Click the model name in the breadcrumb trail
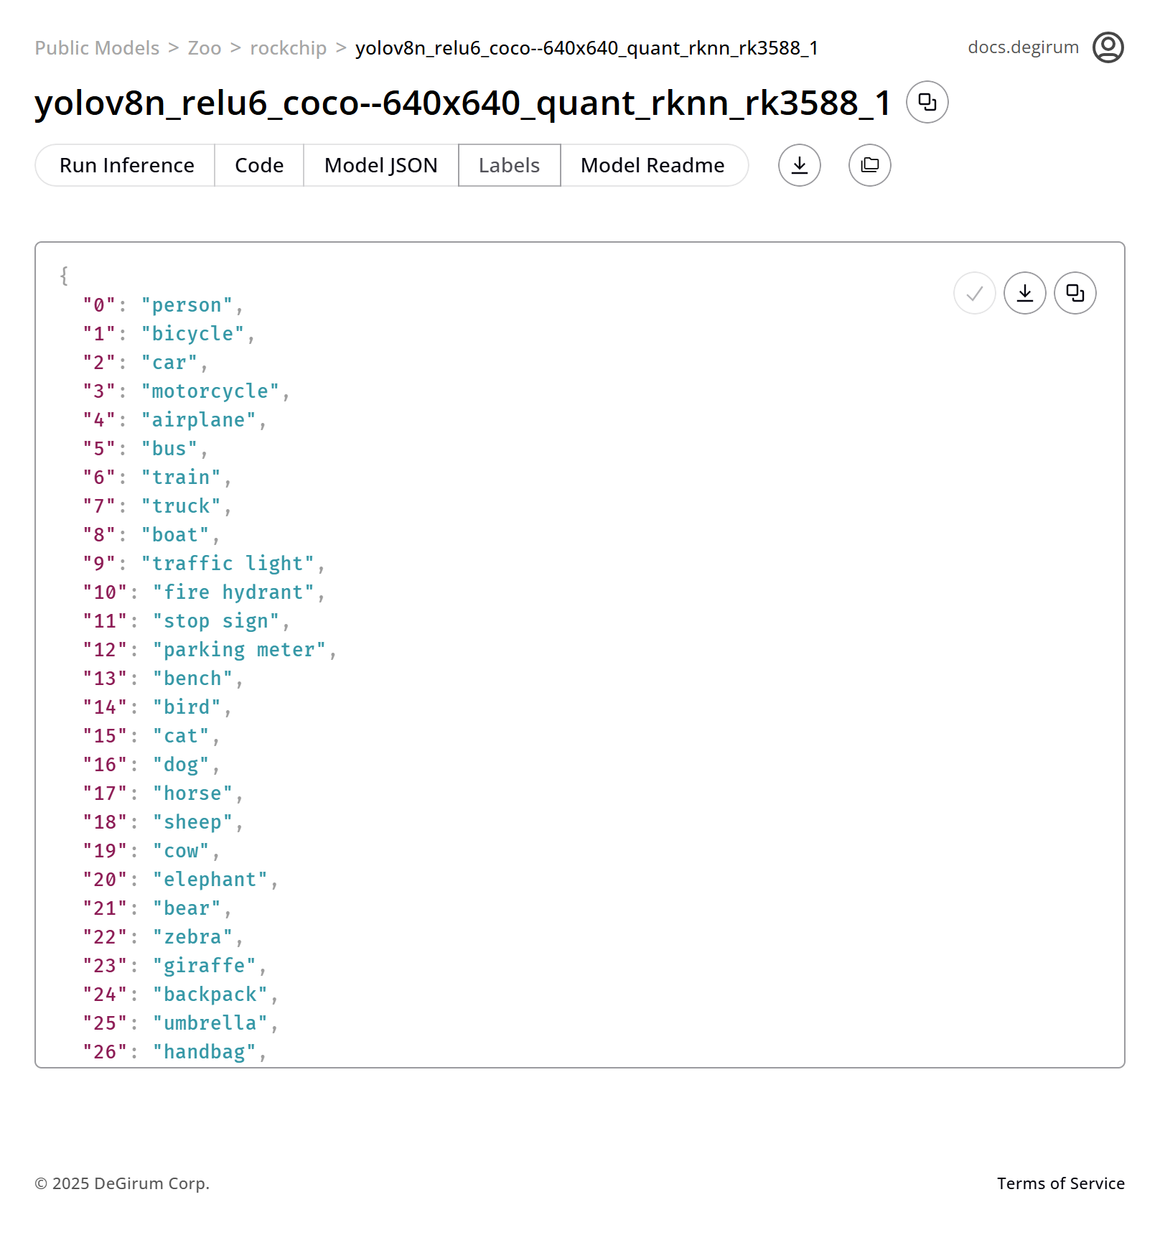The width and height of the screenshot is (1160, 1248). click(x=586, y=48)
